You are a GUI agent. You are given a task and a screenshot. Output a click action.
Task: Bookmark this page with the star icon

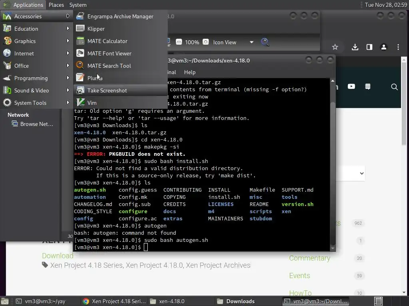tap(335, 47)
